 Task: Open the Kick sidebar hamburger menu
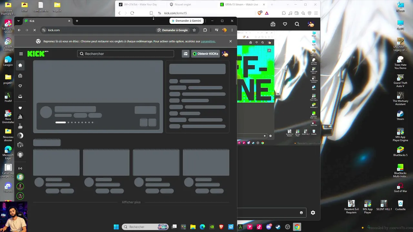(21, 54)
